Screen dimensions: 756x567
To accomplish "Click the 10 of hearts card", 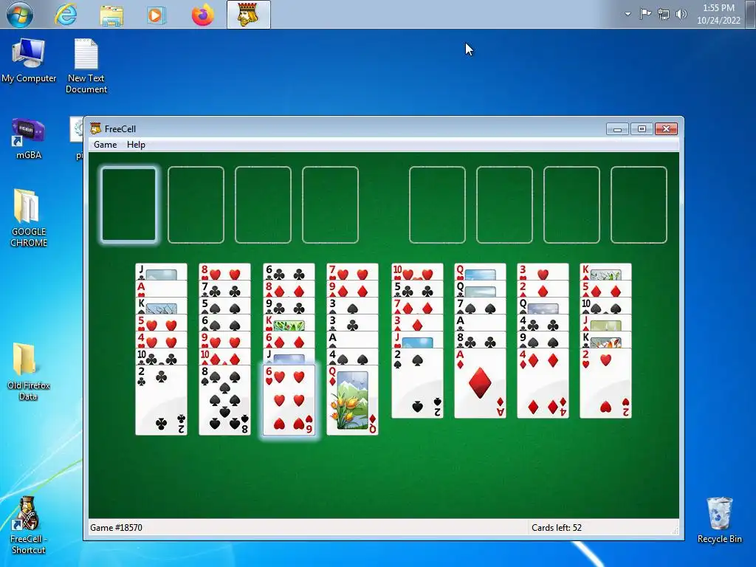I will (418, 272).
